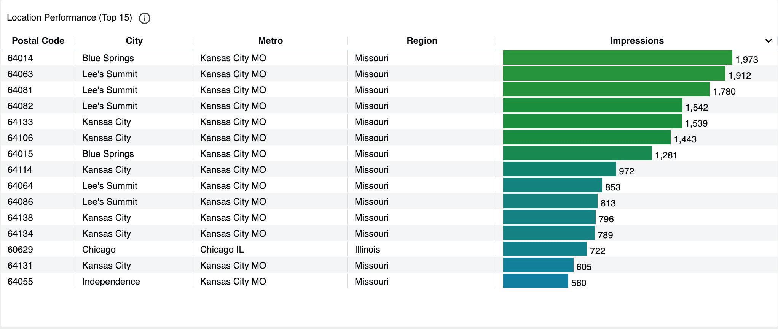This screenshot has height=329, width=778.
Task: Open the Impressions sort dropdown arrow
Action: pos(768,41)
